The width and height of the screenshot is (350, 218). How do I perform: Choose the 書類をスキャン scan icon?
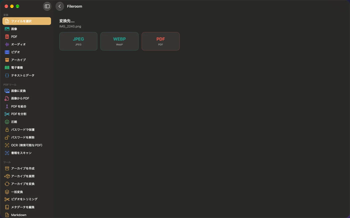[7, 153]
